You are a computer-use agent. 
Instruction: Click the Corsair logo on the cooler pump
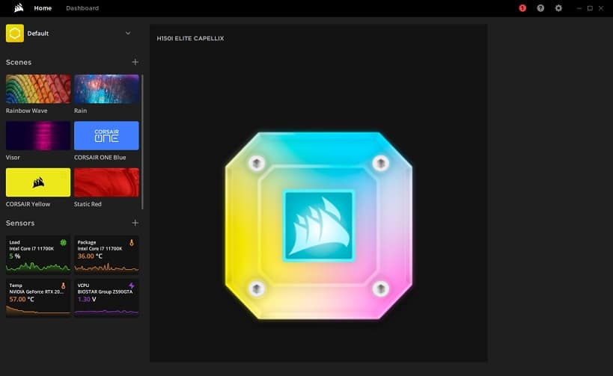(318, 226)
